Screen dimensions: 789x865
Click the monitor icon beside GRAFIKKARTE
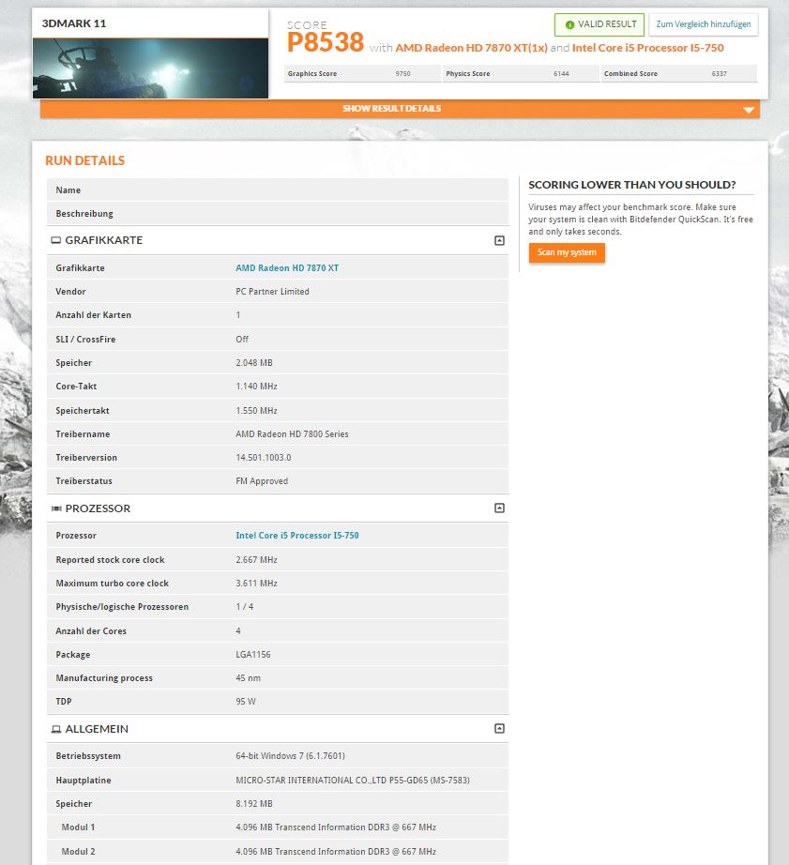pyautogui.click(x=56, y=240)
